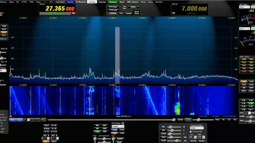Image resolution: width=255 pixels, height=143 pixels.
Task: Click the 0 Beat button
Action: tap(47, 129)
